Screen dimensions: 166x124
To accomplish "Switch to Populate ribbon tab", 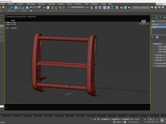I will 24,11.
